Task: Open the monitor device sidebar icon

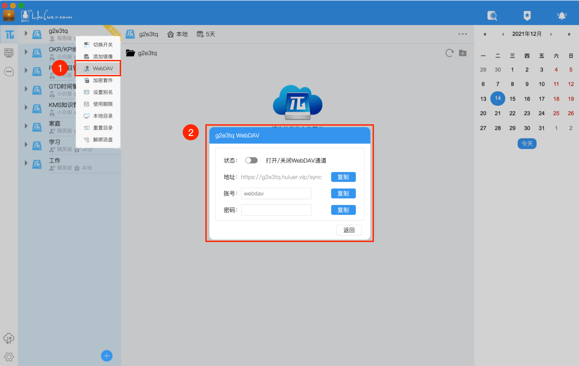Action: click(9, 53)
